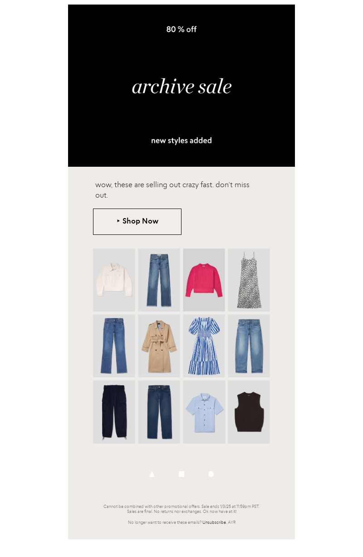Click the white square footer icon
The width and height of the screenshot is (363, 557).
coord(181,474)
